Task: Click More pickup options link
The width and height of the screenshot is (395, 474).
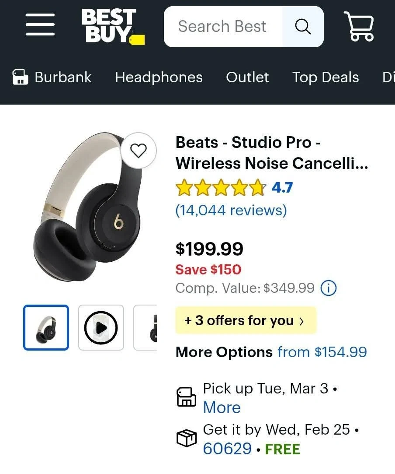Action: point(222,407)
